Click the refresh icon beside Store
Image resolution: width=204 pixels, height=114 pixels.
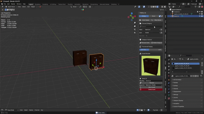[x=162, y=16]
